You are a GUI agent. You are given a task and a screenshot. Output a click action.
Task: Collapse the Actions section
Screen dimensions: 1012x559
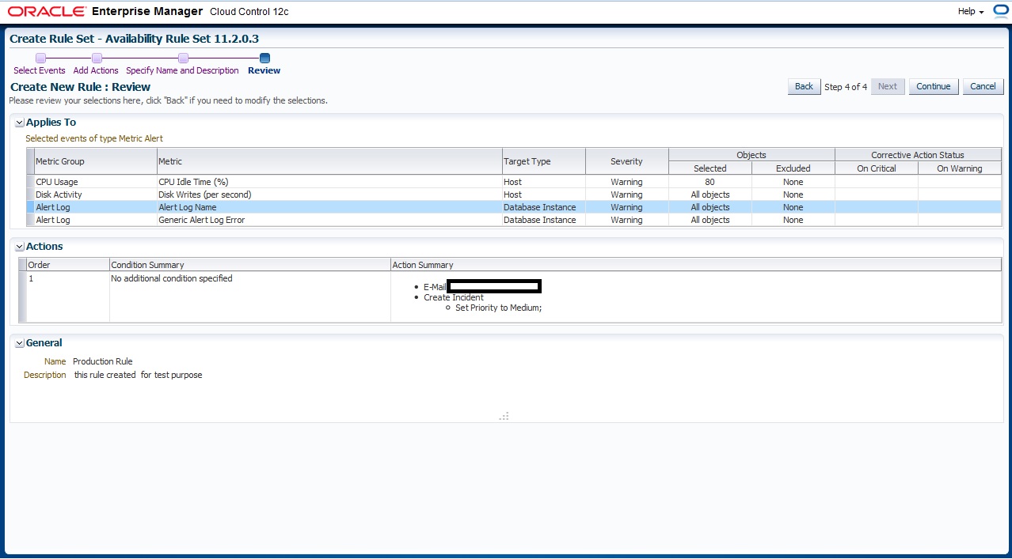[x=20, y=247]
